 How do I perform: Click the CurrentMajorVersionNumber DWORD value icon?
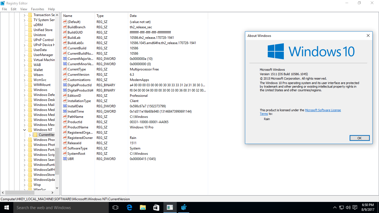[x=65, y=59]
